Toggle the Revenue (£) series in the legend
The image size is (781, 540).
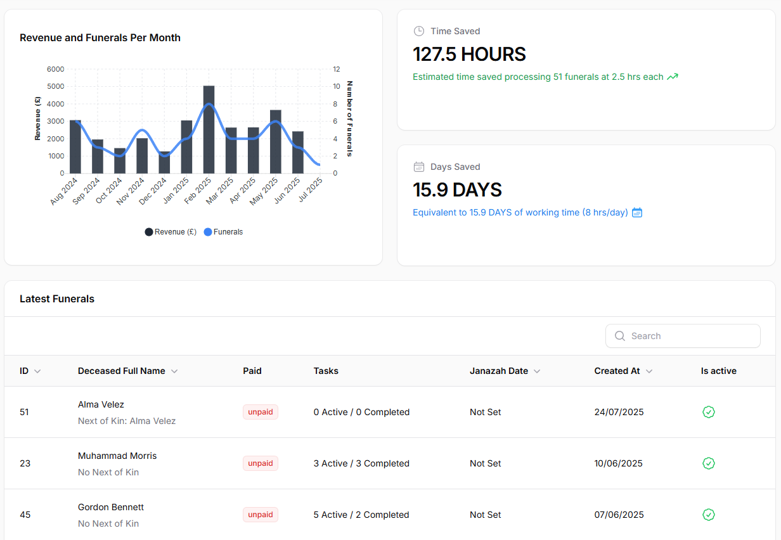[171, 231]
